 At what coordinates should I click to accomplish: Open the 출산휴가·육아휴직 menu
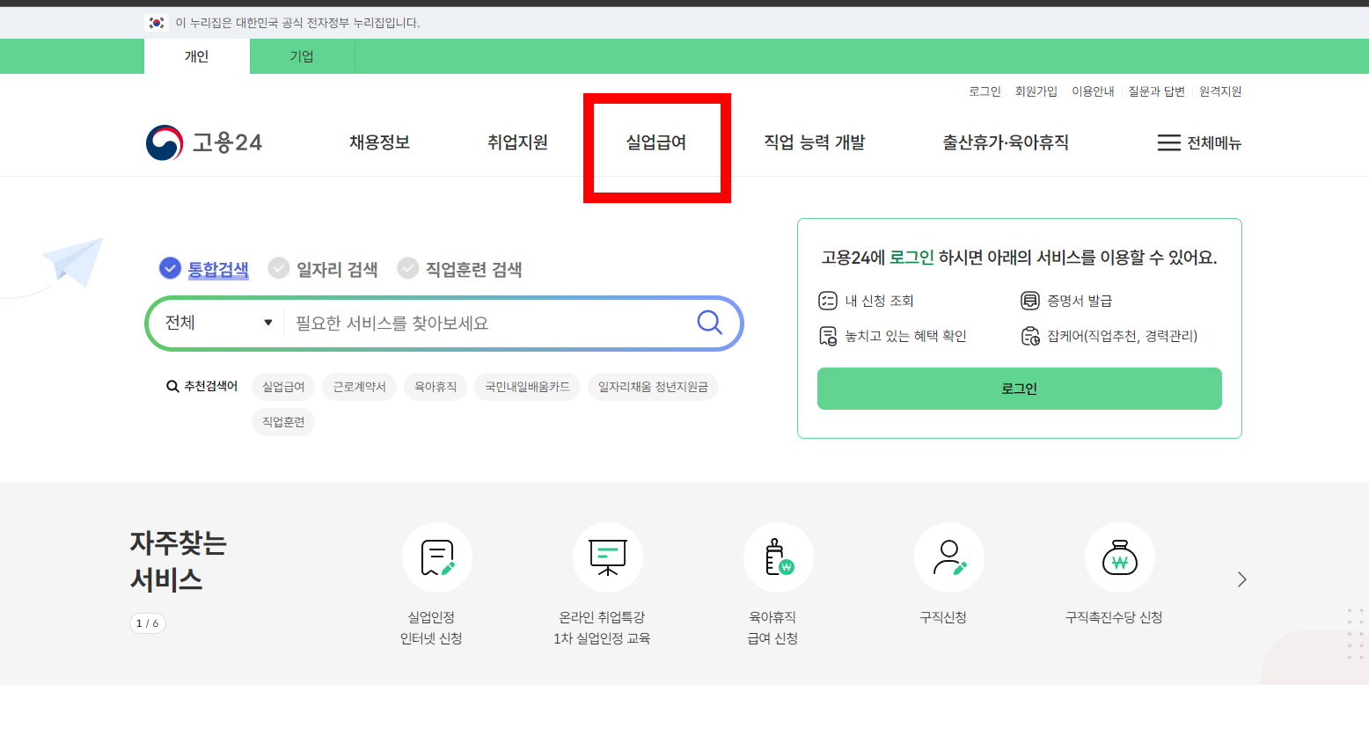(1006, 142)
